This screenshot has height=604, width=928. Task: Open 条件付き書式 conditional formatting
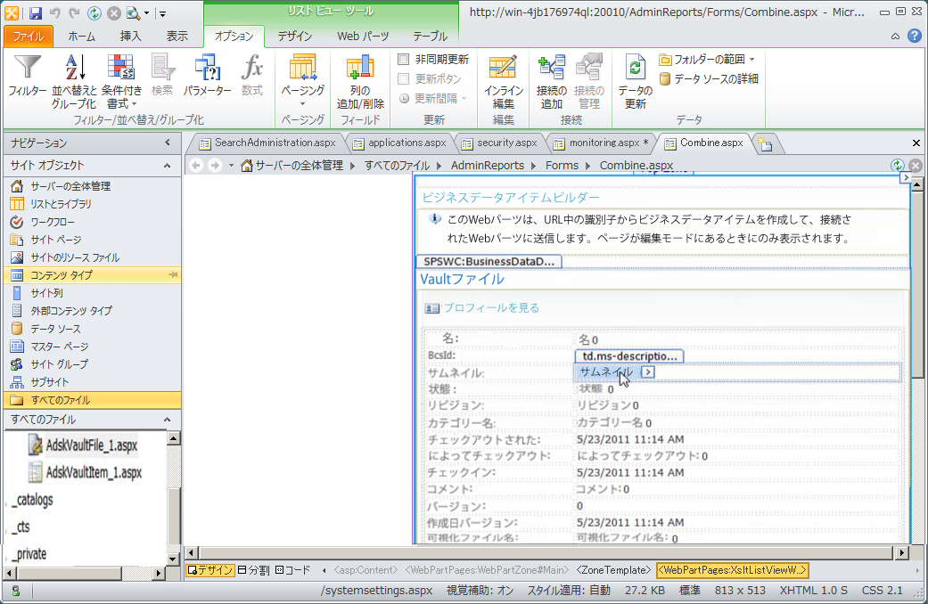pos(121,81)
